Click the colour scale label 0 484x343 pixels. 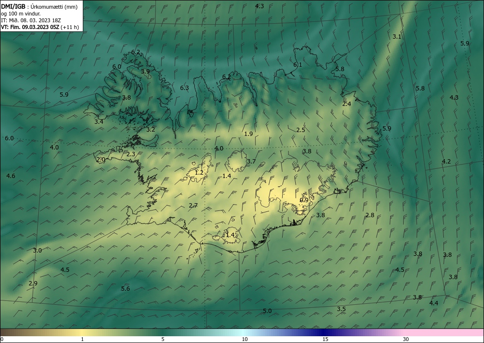[x=2, y=340]
